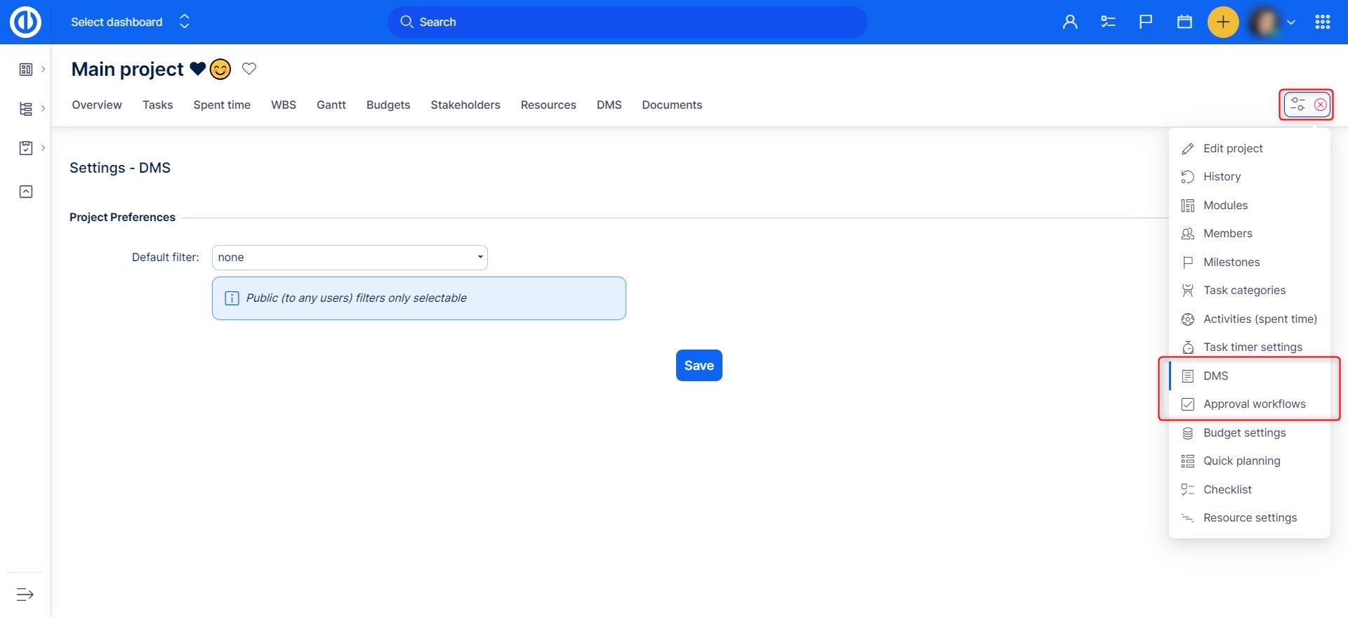Open the user profile icon in top bar

(1069, 22)
